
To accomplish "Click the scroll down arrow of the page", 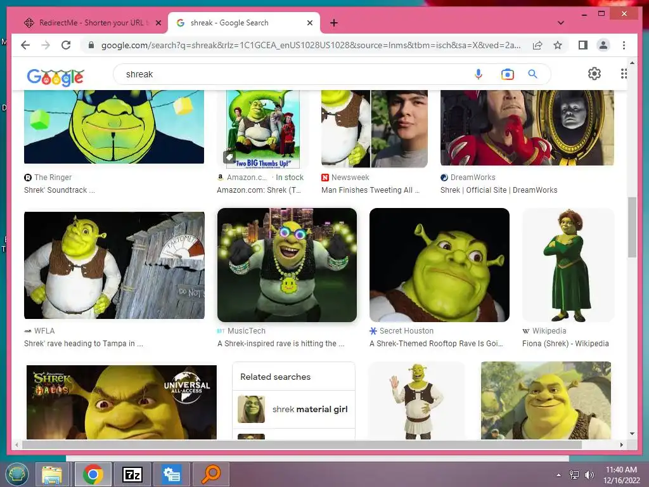I will click(632, 434).
